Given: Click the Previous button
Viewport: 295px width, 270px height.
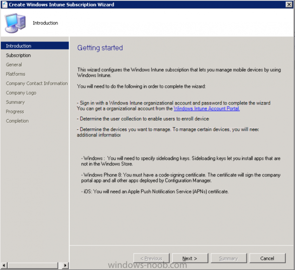Looking at the screenshot, I should [151, 258].
